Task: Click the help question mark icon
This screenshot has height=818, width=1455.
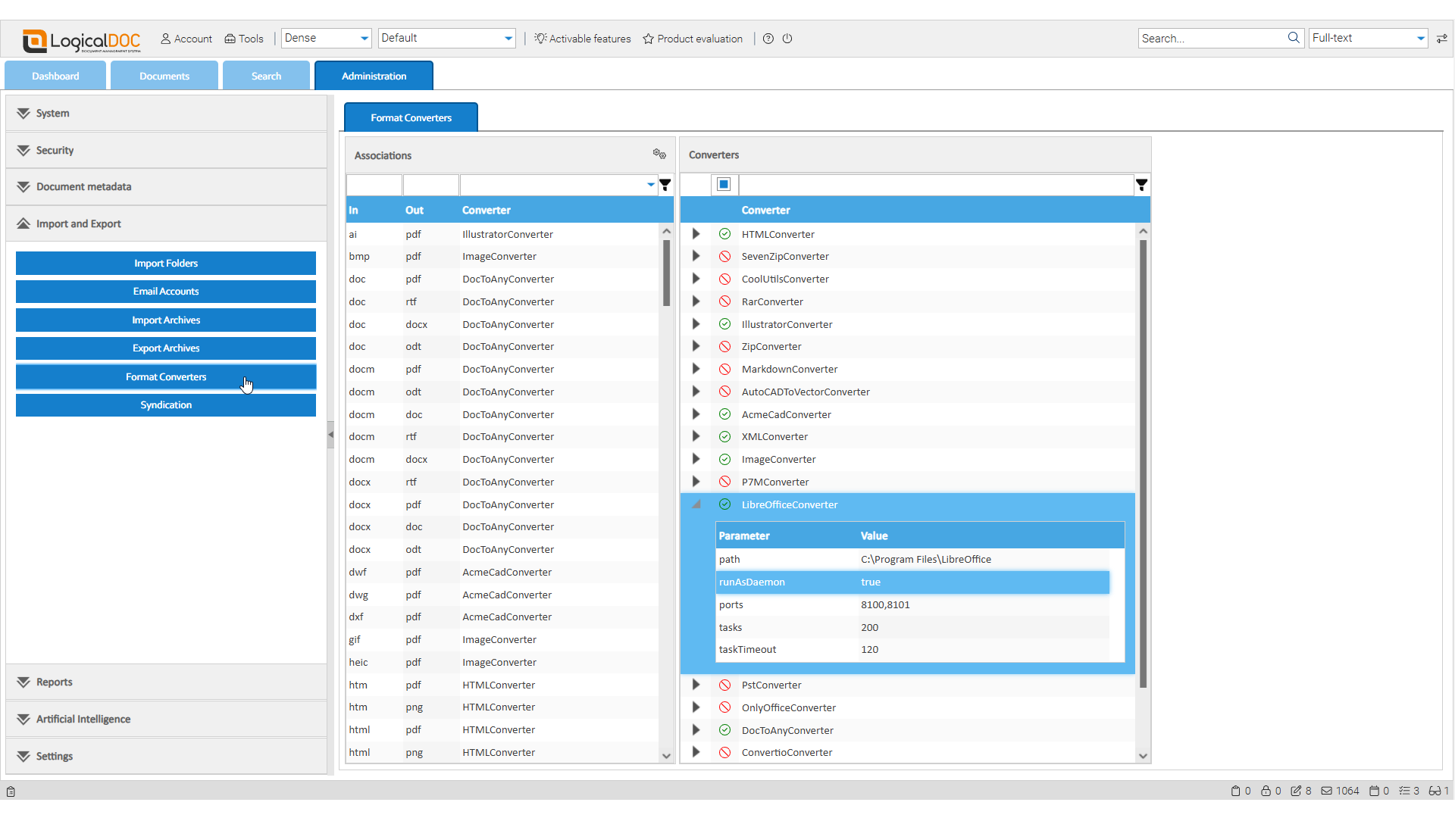Action: pyautogui.click(x=768, y=39)
